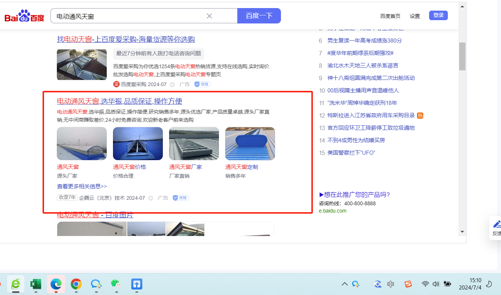Open the e.baidu.com link
Image resolution: width=501 pixels, height=295 pixels.
[x=333, y=211]
